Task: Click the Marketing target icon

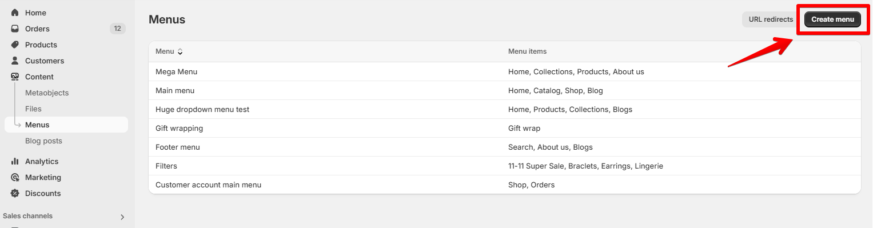Action: click(15, 177)
